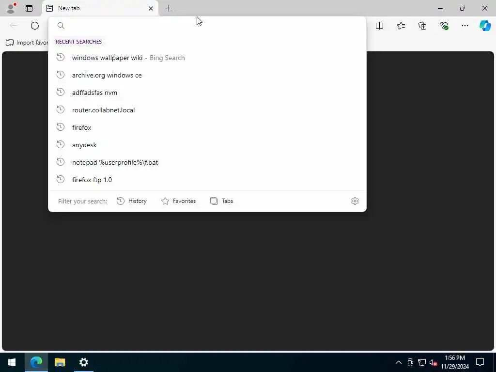This screenshot has width=496, height=372.
Task: Open the profile avatar menu
Action: tap(11, 8)
